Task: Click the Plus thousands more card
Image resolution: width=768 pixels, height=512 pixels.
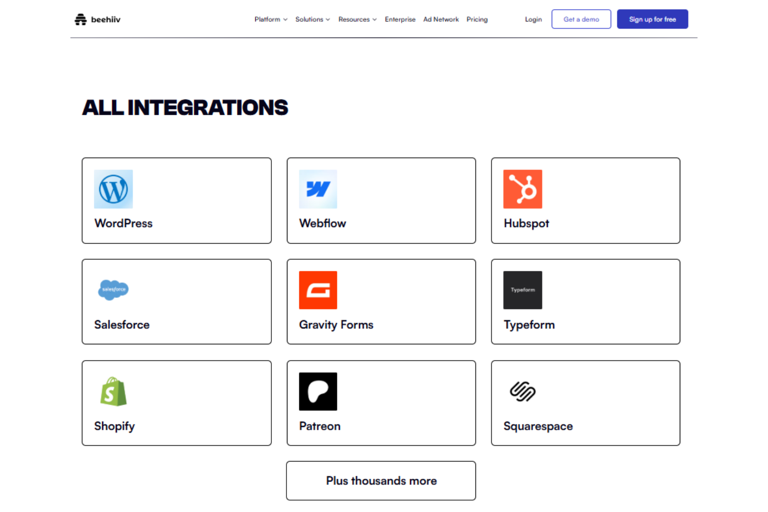Action: pos(381,480)
